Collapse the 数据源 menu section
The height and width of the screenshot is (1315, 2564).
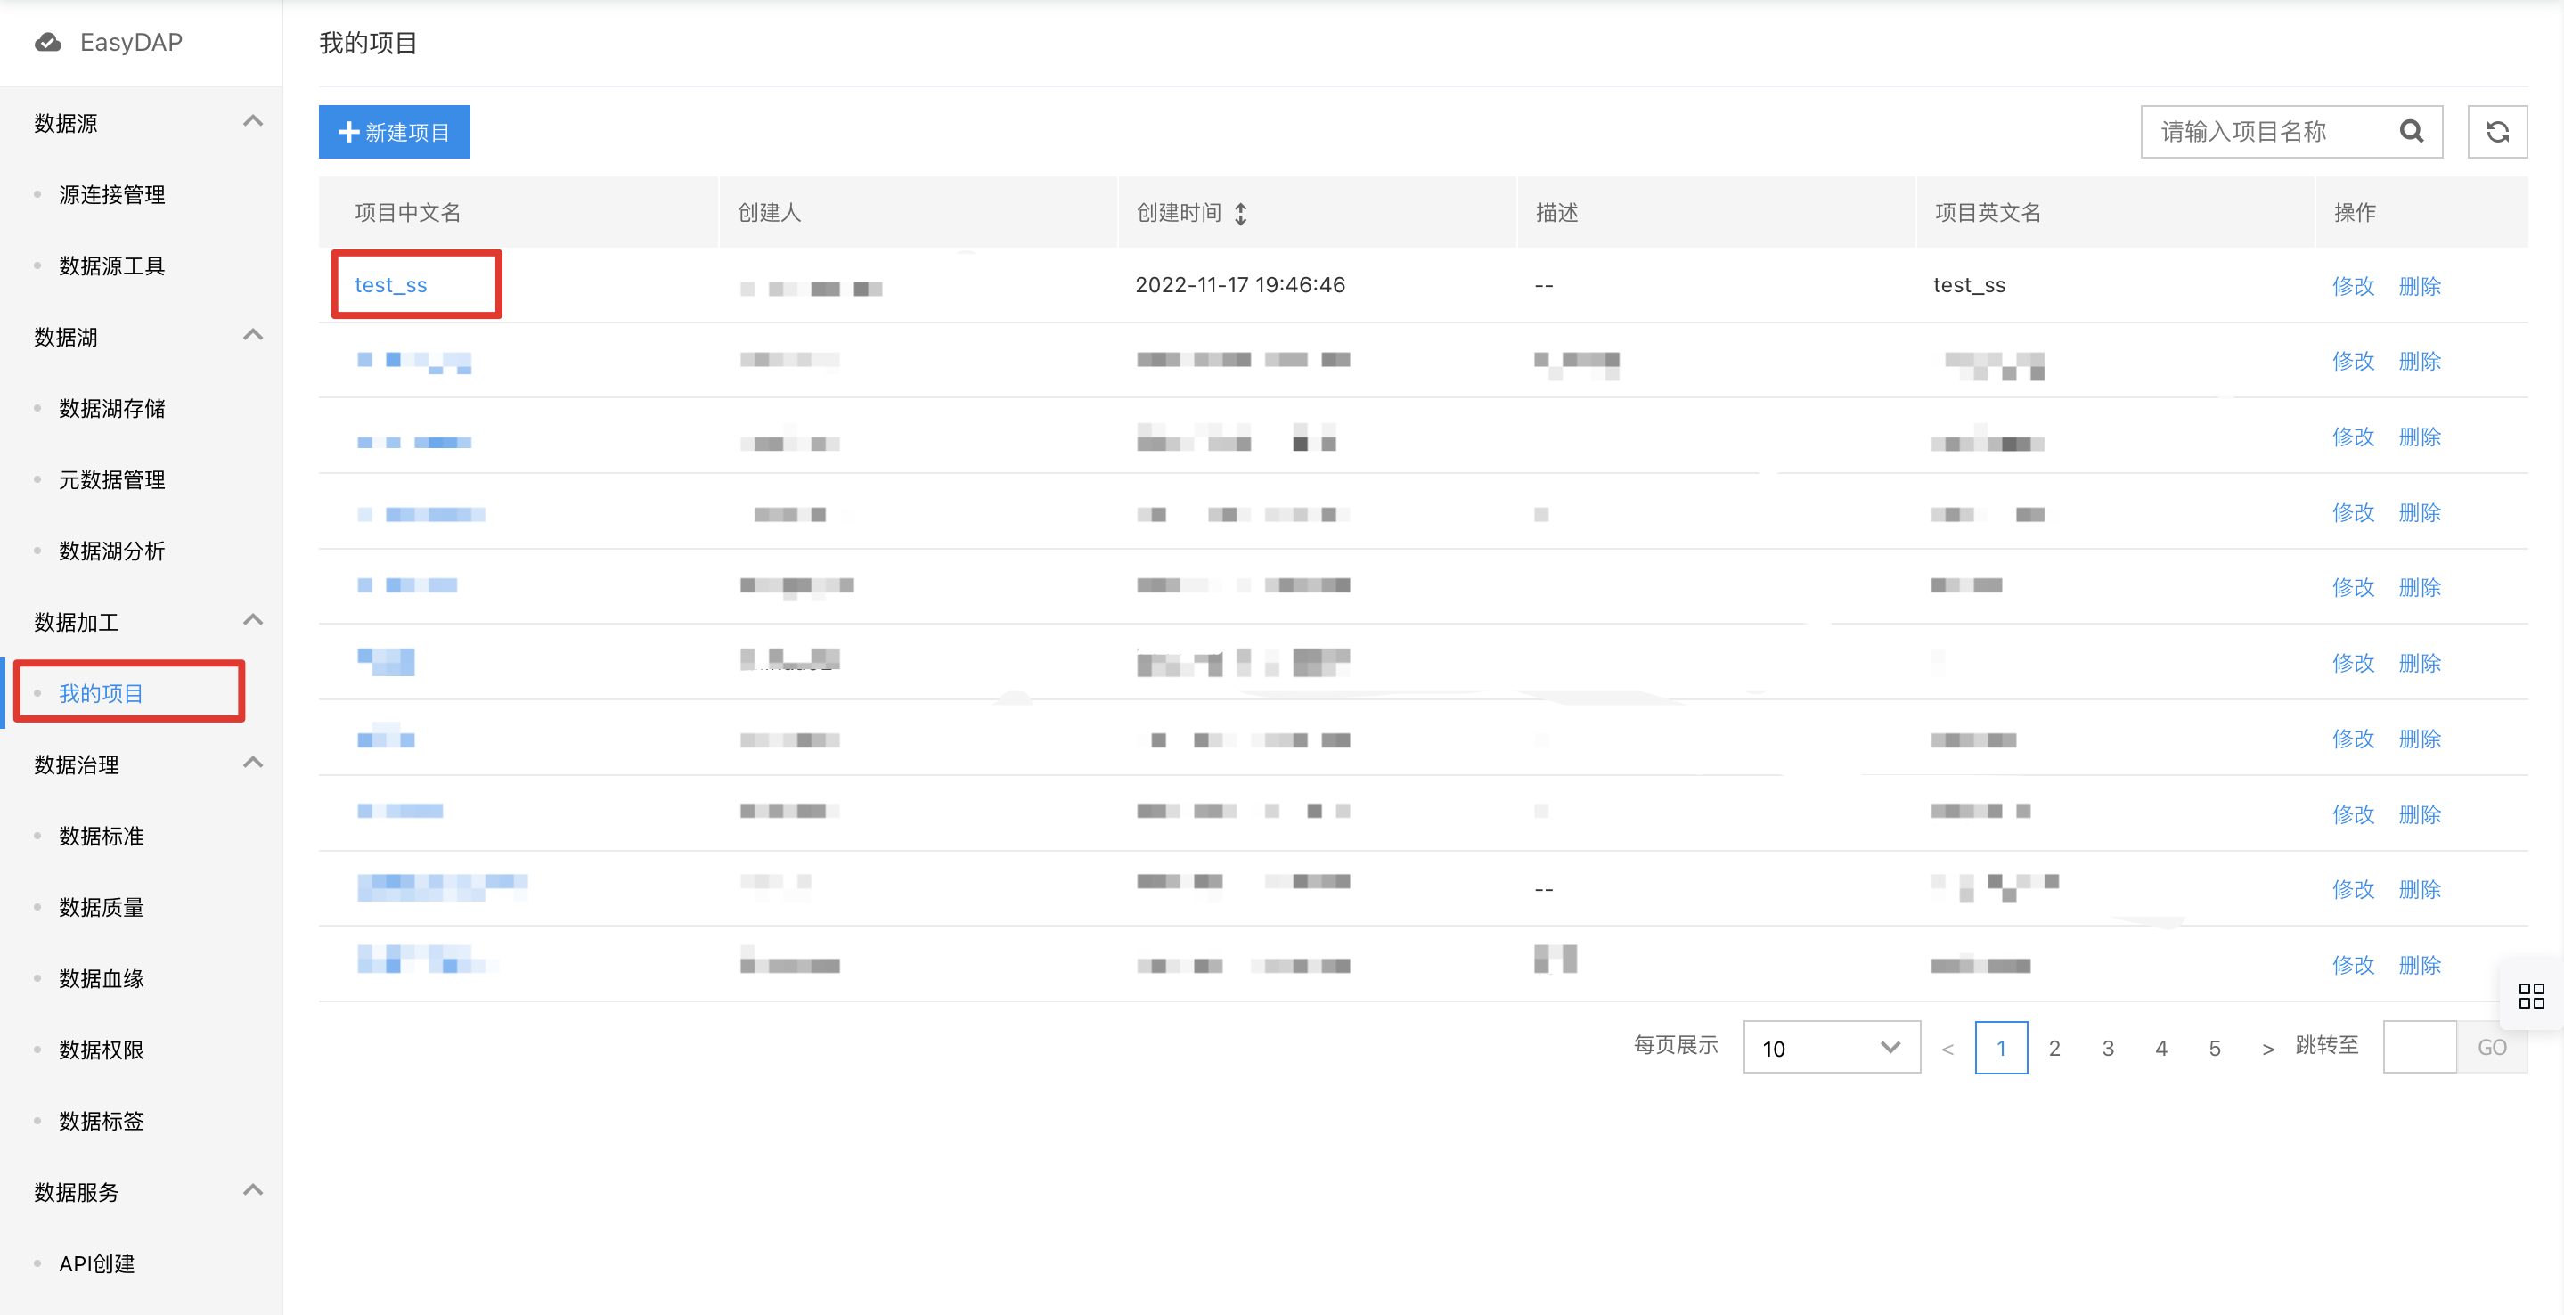pyautogui.click(x=253, y=121)
